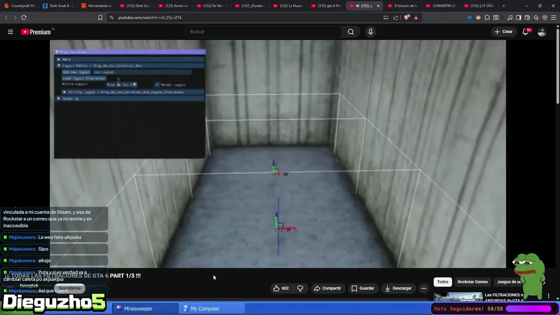Open more actions three-dot button under video

click(x=423, y=288)
